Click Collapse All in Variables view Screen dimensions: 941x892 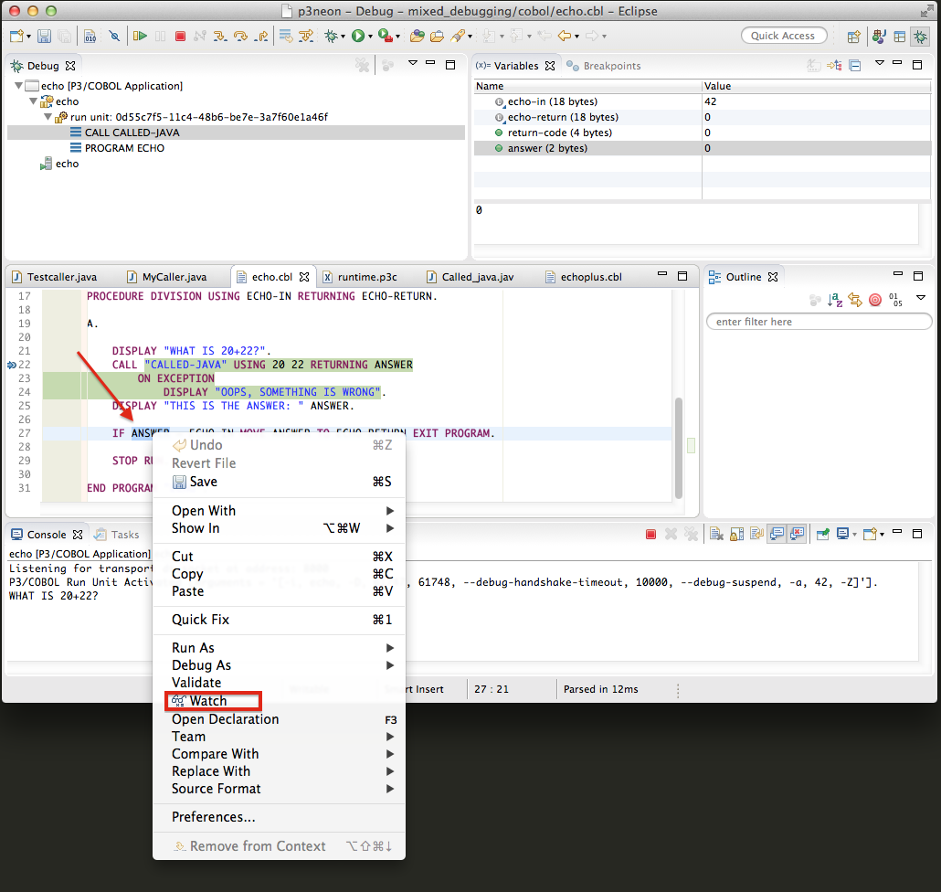(x=855, y=66)
